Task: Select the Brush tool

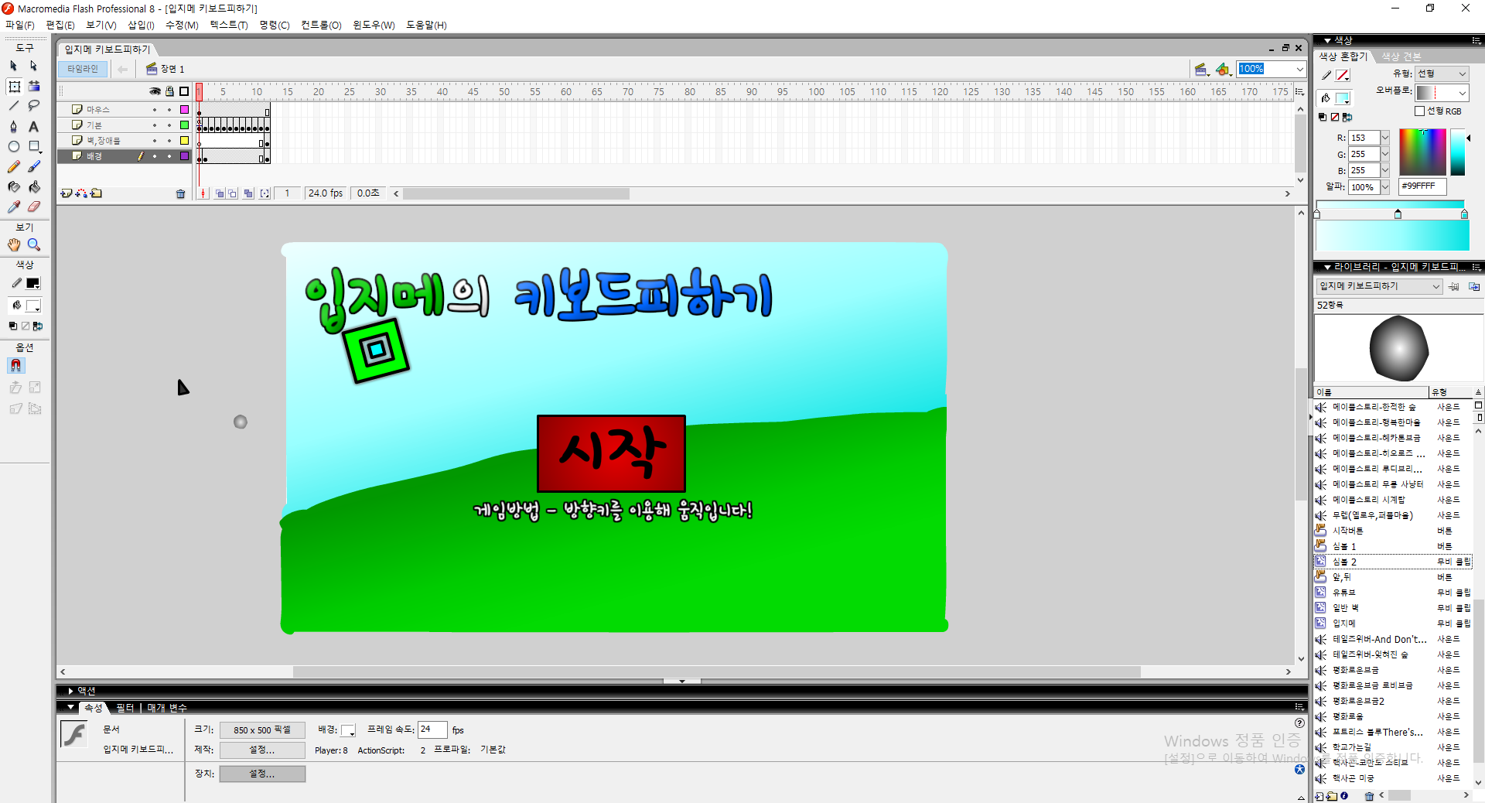Action: (x=34, y=166)
